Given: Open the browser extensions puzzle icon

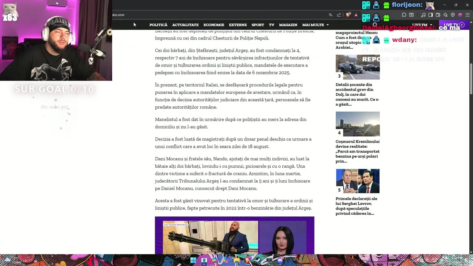Looking at the screenshot, I should click(404, 15).
